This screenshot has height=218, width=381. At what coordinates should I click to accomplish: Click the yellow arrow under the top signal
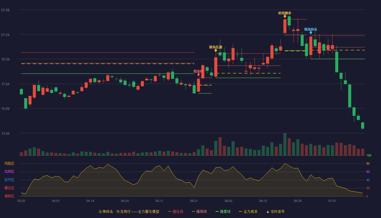(x=285, y=16)
